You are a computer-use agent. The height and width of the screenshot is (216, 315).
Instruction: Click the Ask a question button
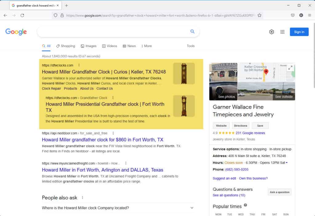coord(280,192)
